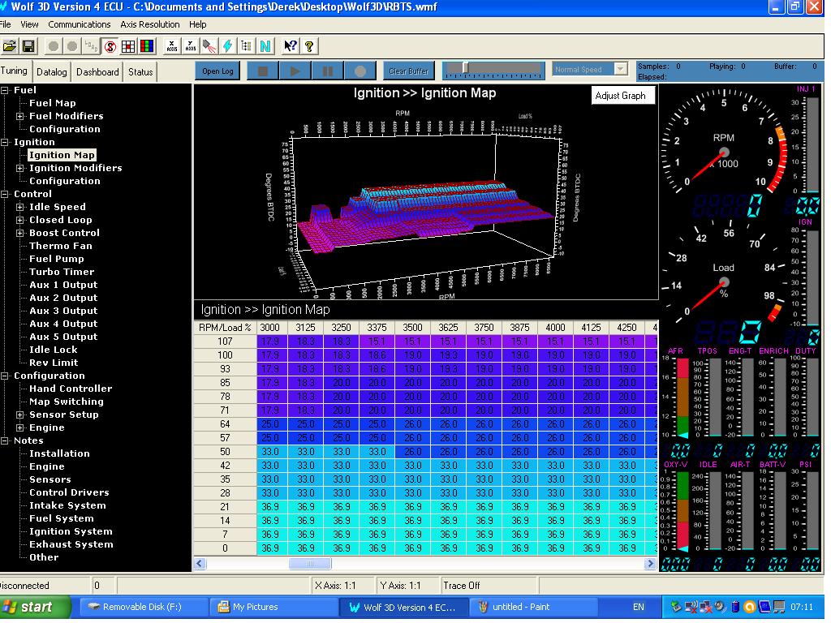This screenshot has width=831, height=623.
Task: Click the save floppy disk icon
Action: click(28, 46)
